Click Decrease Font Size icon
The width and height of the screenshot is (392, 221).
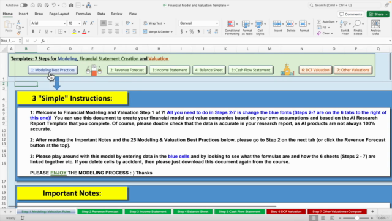tap(92, 23)
